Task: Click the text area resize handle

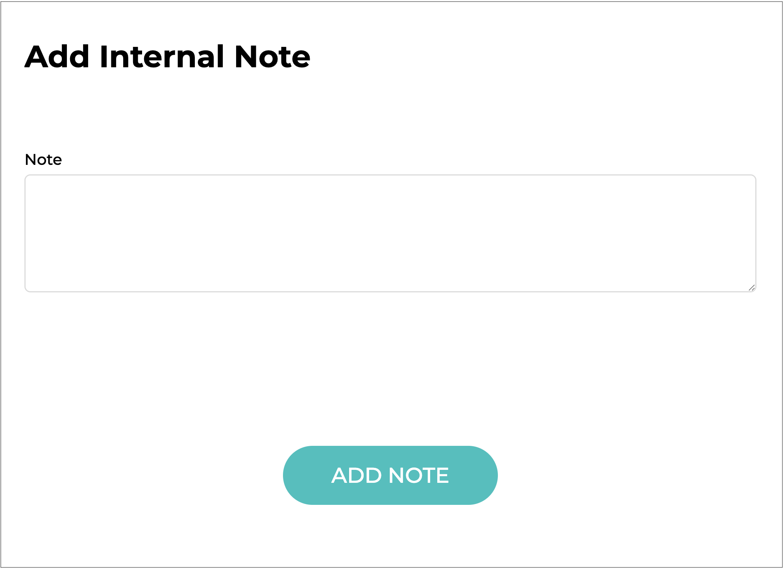Action: (x=751, y=288)
